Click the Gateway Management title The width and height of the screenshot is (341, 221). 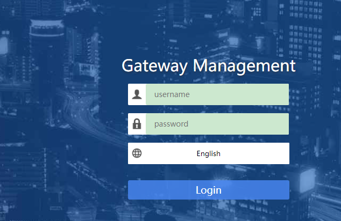click(209, 66)
